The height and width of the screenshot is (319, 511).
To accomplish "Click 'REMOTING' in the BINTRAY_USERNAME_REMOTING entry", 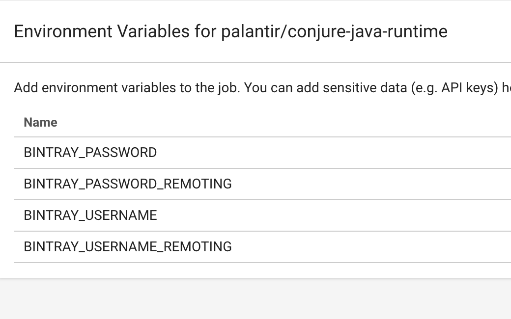I will click(198, 247).
